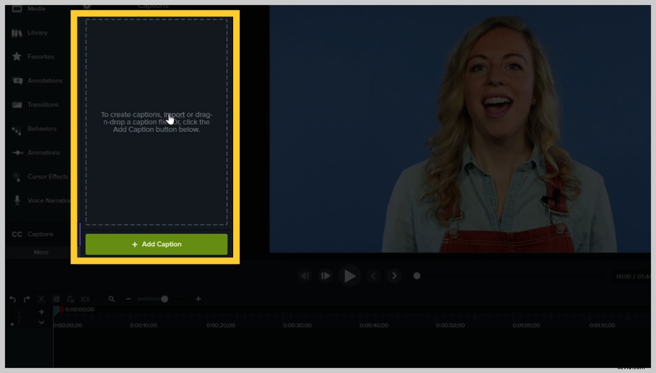This screenshot has height=373, width=656.
Task: Play the video preview
Action: pos(350,275)
